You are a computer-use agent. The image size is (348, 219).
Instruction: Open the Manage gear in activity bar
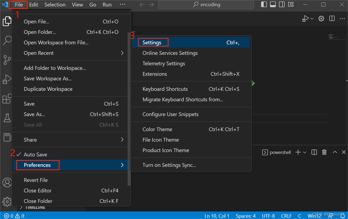(x=7, y=202)
